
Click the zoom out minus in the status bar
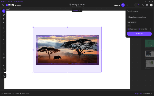(x=144, y=94)
